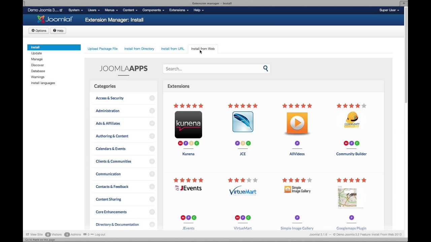Click the Kunena extension logo

(188, 125)
